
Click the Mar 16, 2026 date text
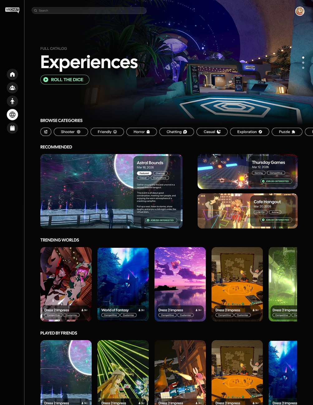point(145,168)
